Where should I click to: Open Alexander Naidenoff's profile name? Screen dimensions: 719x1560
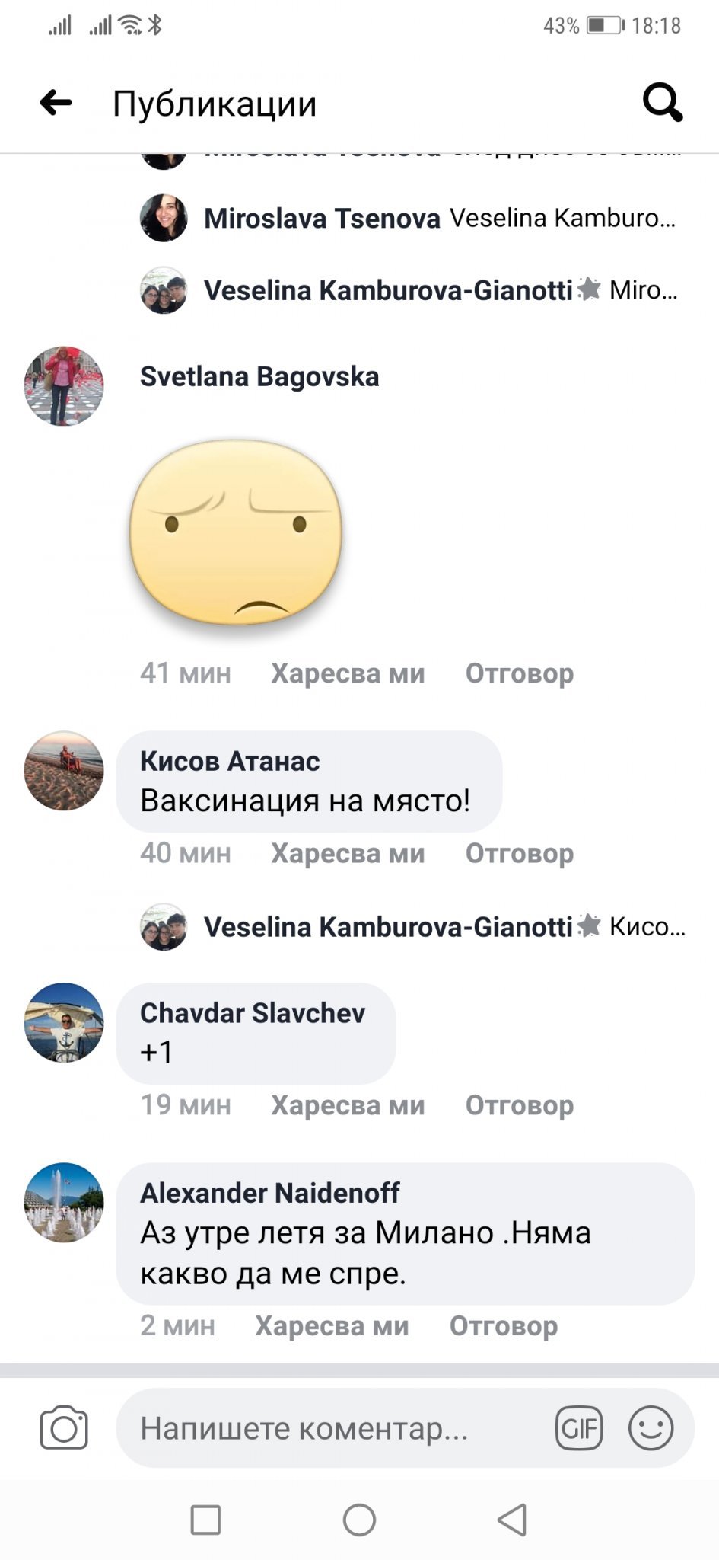(269, 1193)
